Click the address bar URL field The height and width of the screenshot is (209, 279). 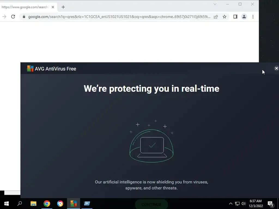119,17
